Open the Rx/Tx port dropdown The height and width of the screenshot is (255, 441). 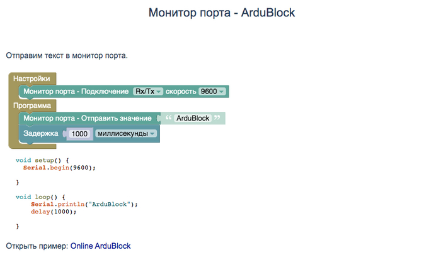tap(148, 92)
